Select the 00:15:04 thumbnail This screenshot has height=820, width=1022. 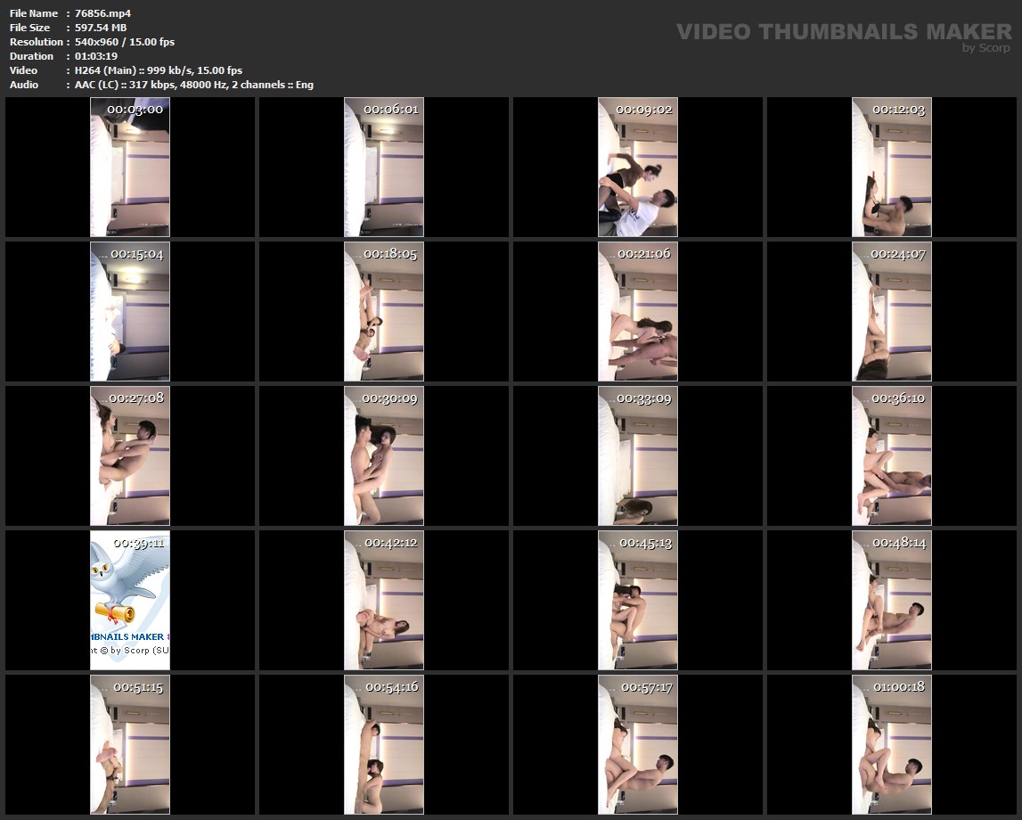[x=130, y=312]
